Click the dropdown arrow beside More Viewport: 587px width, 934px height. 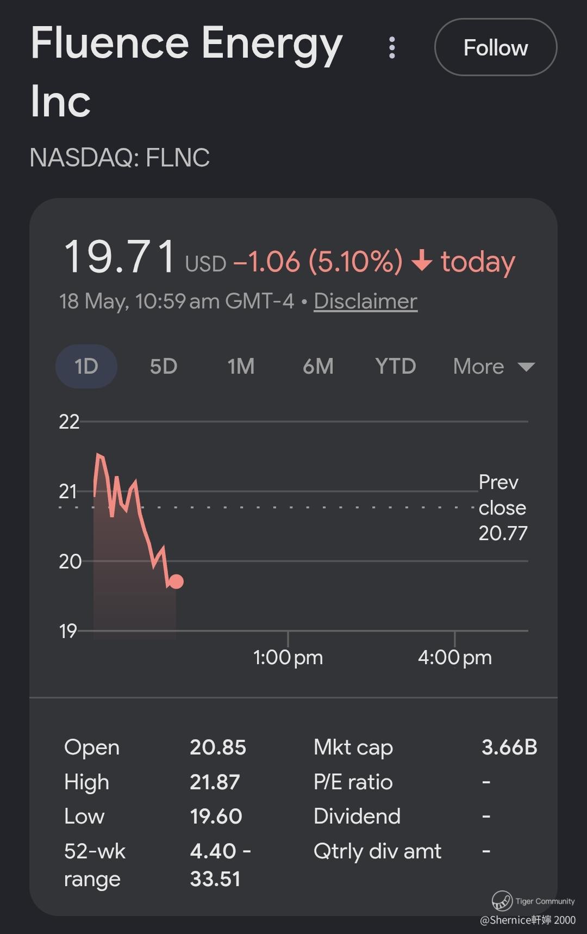tap(526, 367)
